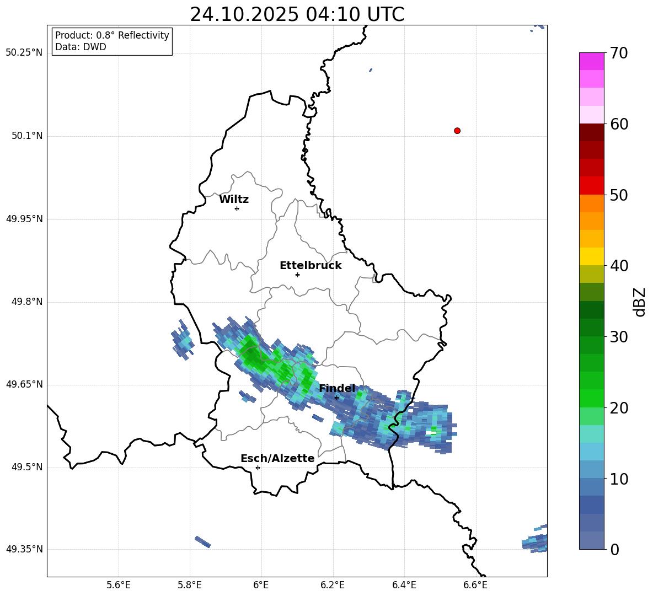Click the 49.8°N latitude label
The image size is (653, 596).
[x=27, y=302]
